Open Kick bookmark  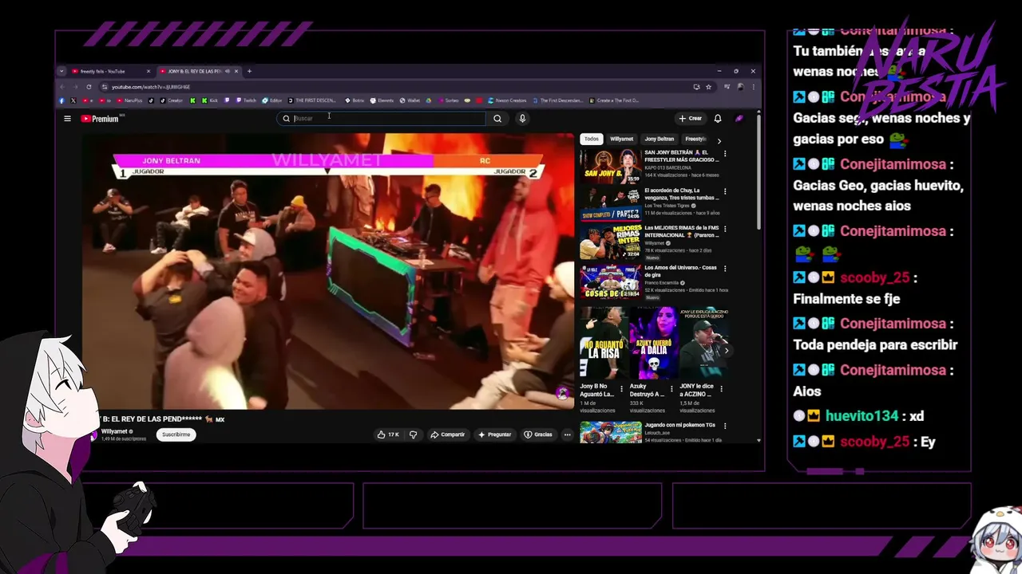(x=209, y=100)
